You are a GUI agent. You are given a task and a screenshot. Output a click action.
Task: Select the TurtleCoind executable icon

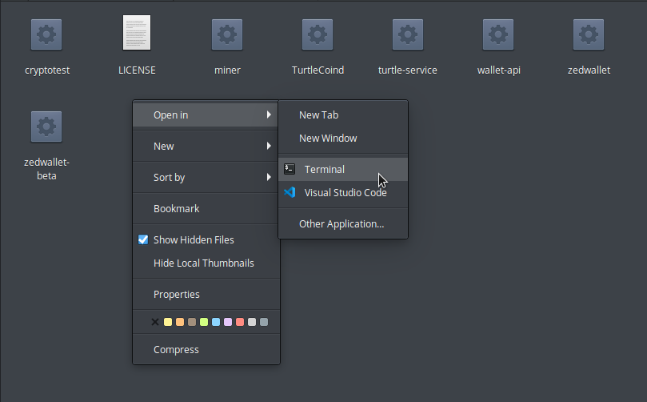pos(318,34)
